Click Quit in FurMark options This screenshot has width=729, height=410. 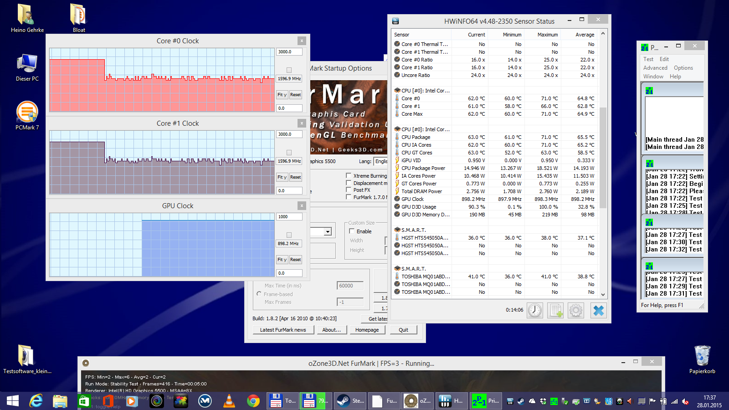[403, 330]
